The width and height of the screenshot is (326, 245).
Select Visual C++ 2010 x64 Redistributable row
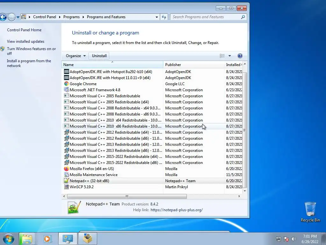coord(152,120)
